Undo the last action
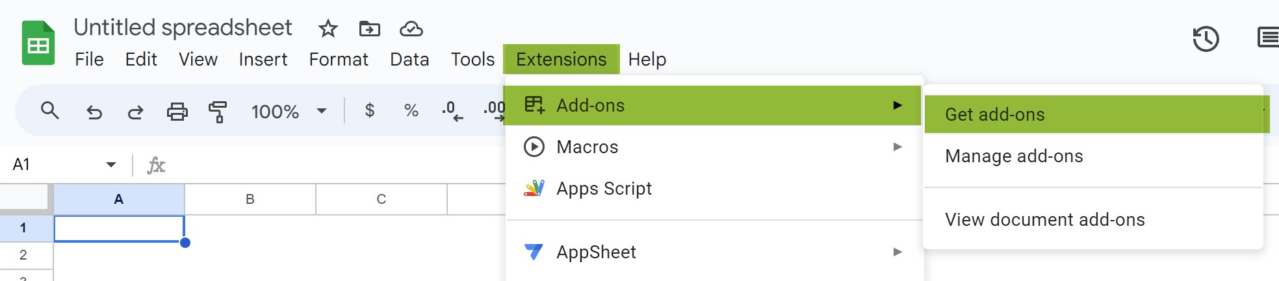The height and width of the screenshot is (281, 1279). (94, 112)
